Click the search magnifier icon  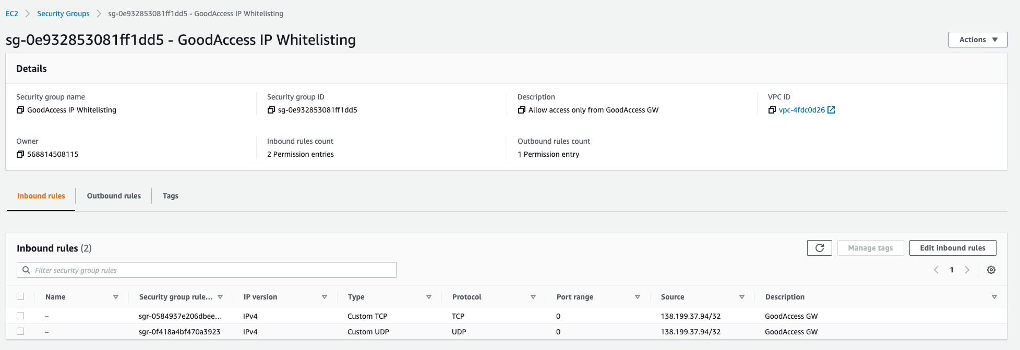[x=26, y=270]
